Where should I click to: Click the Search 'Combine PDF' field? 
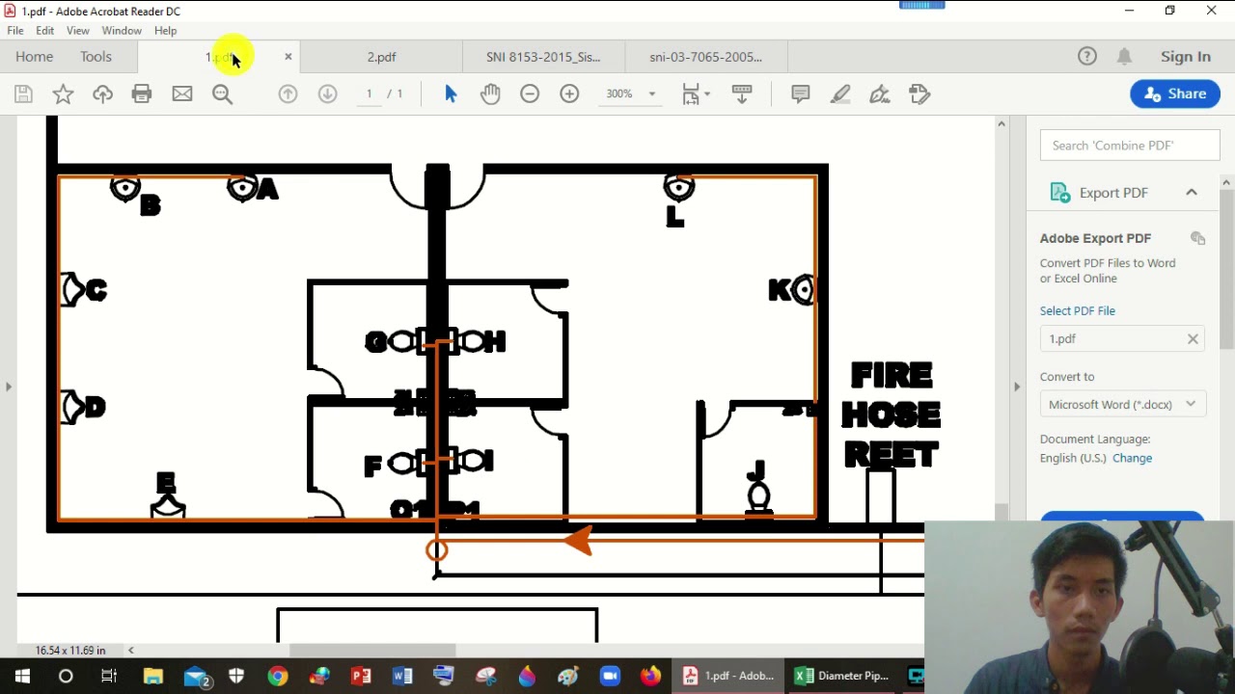1130,146
